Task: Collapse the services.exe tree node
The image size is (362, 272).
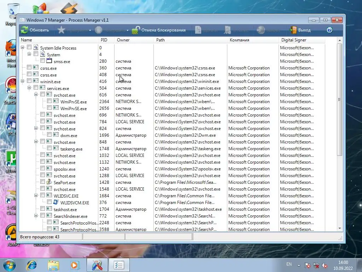Action: (x=29, y=88)
